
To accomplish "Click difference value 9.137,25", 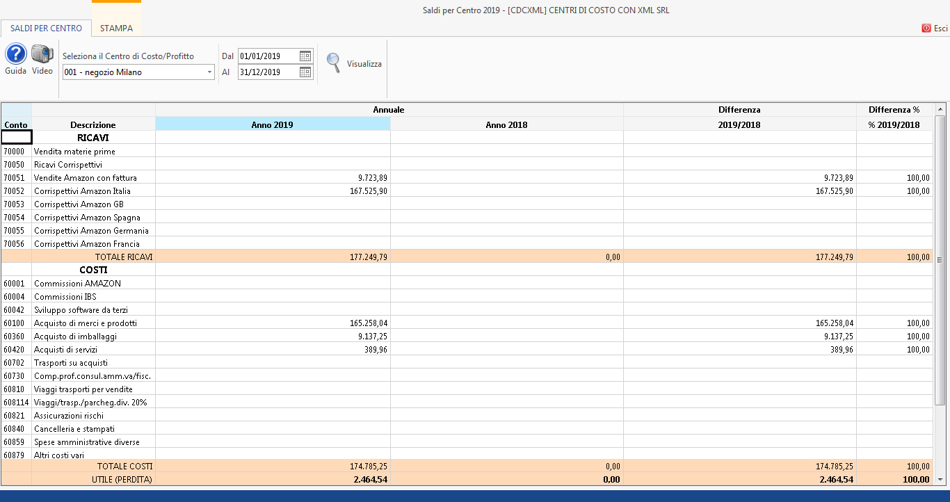I will pos(839,336).
